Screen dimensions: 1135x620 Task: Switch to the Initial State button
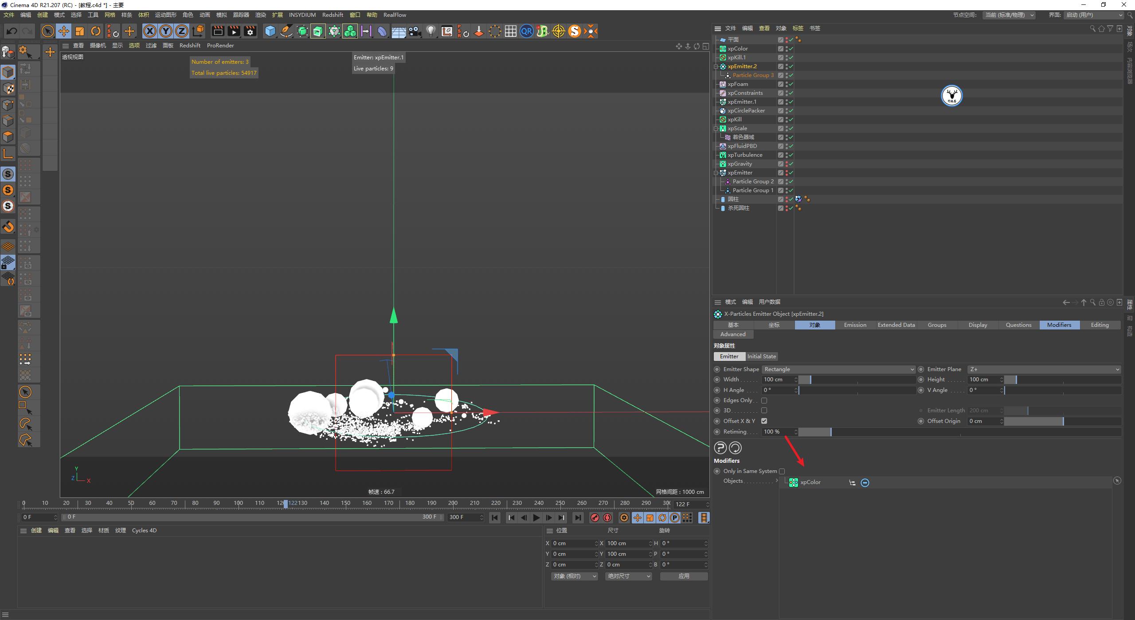tap(761, 356)
